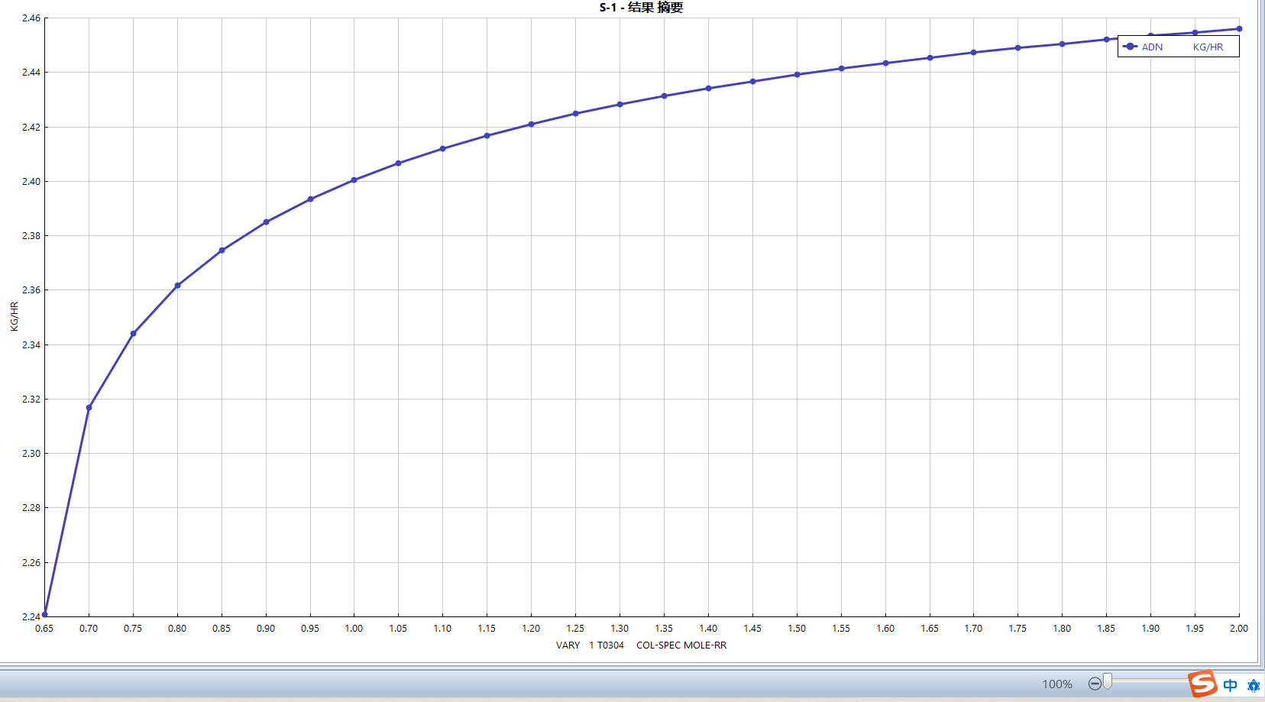Select the chart title S-1 - 结果 摘要
Image resolution: width=1265 pixels, height=702 pixels.
click(x=641, y=8)
